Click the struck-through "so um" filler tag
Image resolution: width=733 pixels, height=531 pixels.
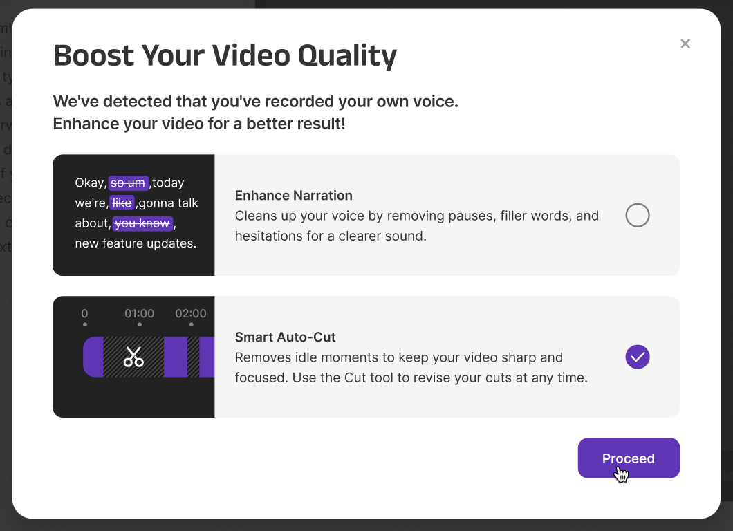tap(128, 183)
